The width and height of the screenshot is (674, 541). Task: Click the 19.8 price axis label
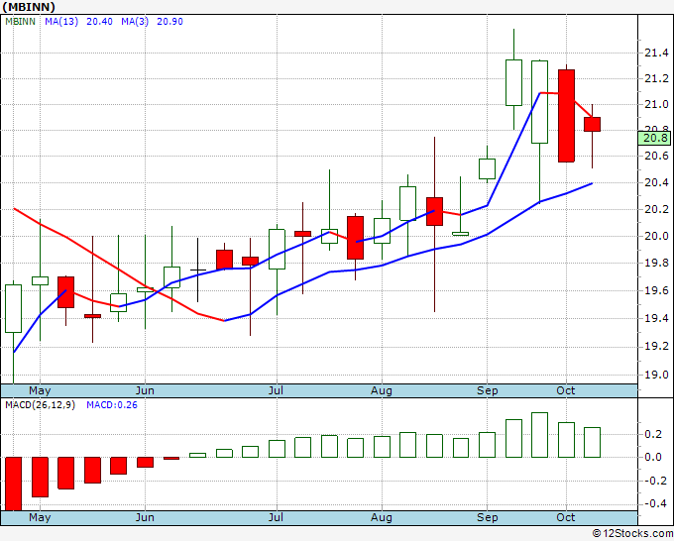(656, 263)
